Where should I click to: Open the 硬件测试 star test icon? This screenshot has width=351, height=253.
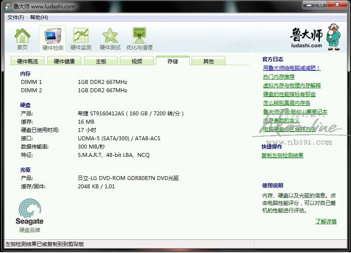point(110,39)
